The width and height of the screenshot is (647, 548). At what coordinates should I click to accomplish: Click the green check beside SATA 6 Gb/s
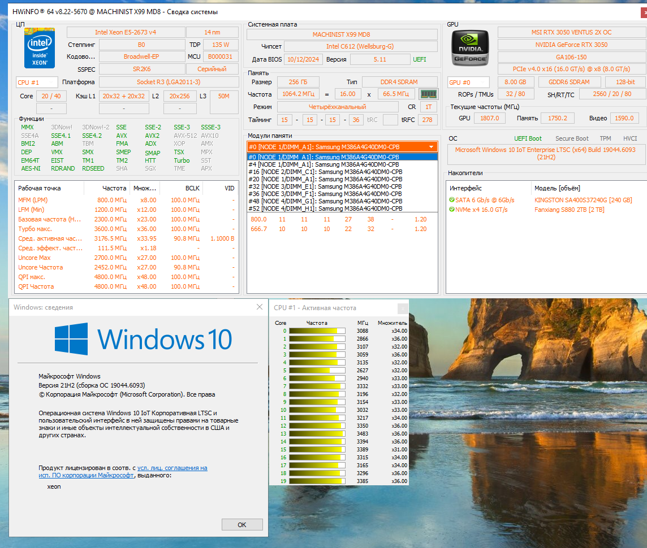[x=452, y=200]
